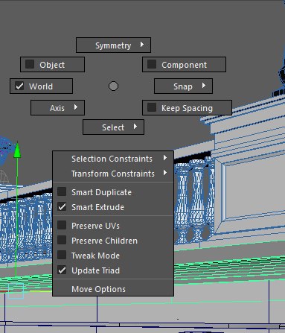Enable the Component checkbox

[x=152, y=64]
